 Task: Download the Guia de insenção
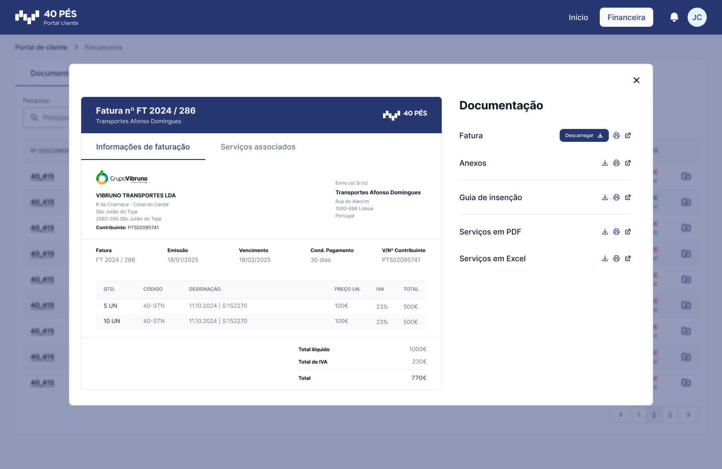(x=605, y=197)
